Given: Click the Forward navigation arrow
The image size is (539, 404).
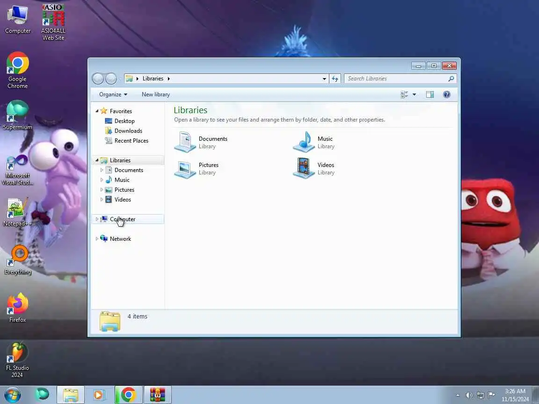Looking at the screenshot, I should pyautogui.click(x=111, y=79).
